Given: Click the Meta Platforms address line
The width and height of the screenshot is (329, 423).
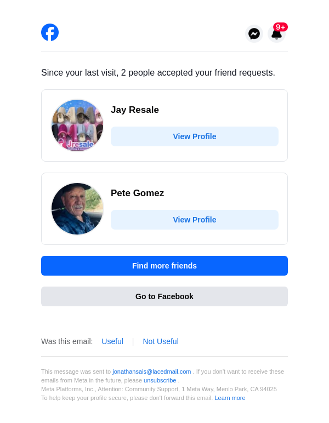Looking at the screenshot, I should (x=159, y=389).
